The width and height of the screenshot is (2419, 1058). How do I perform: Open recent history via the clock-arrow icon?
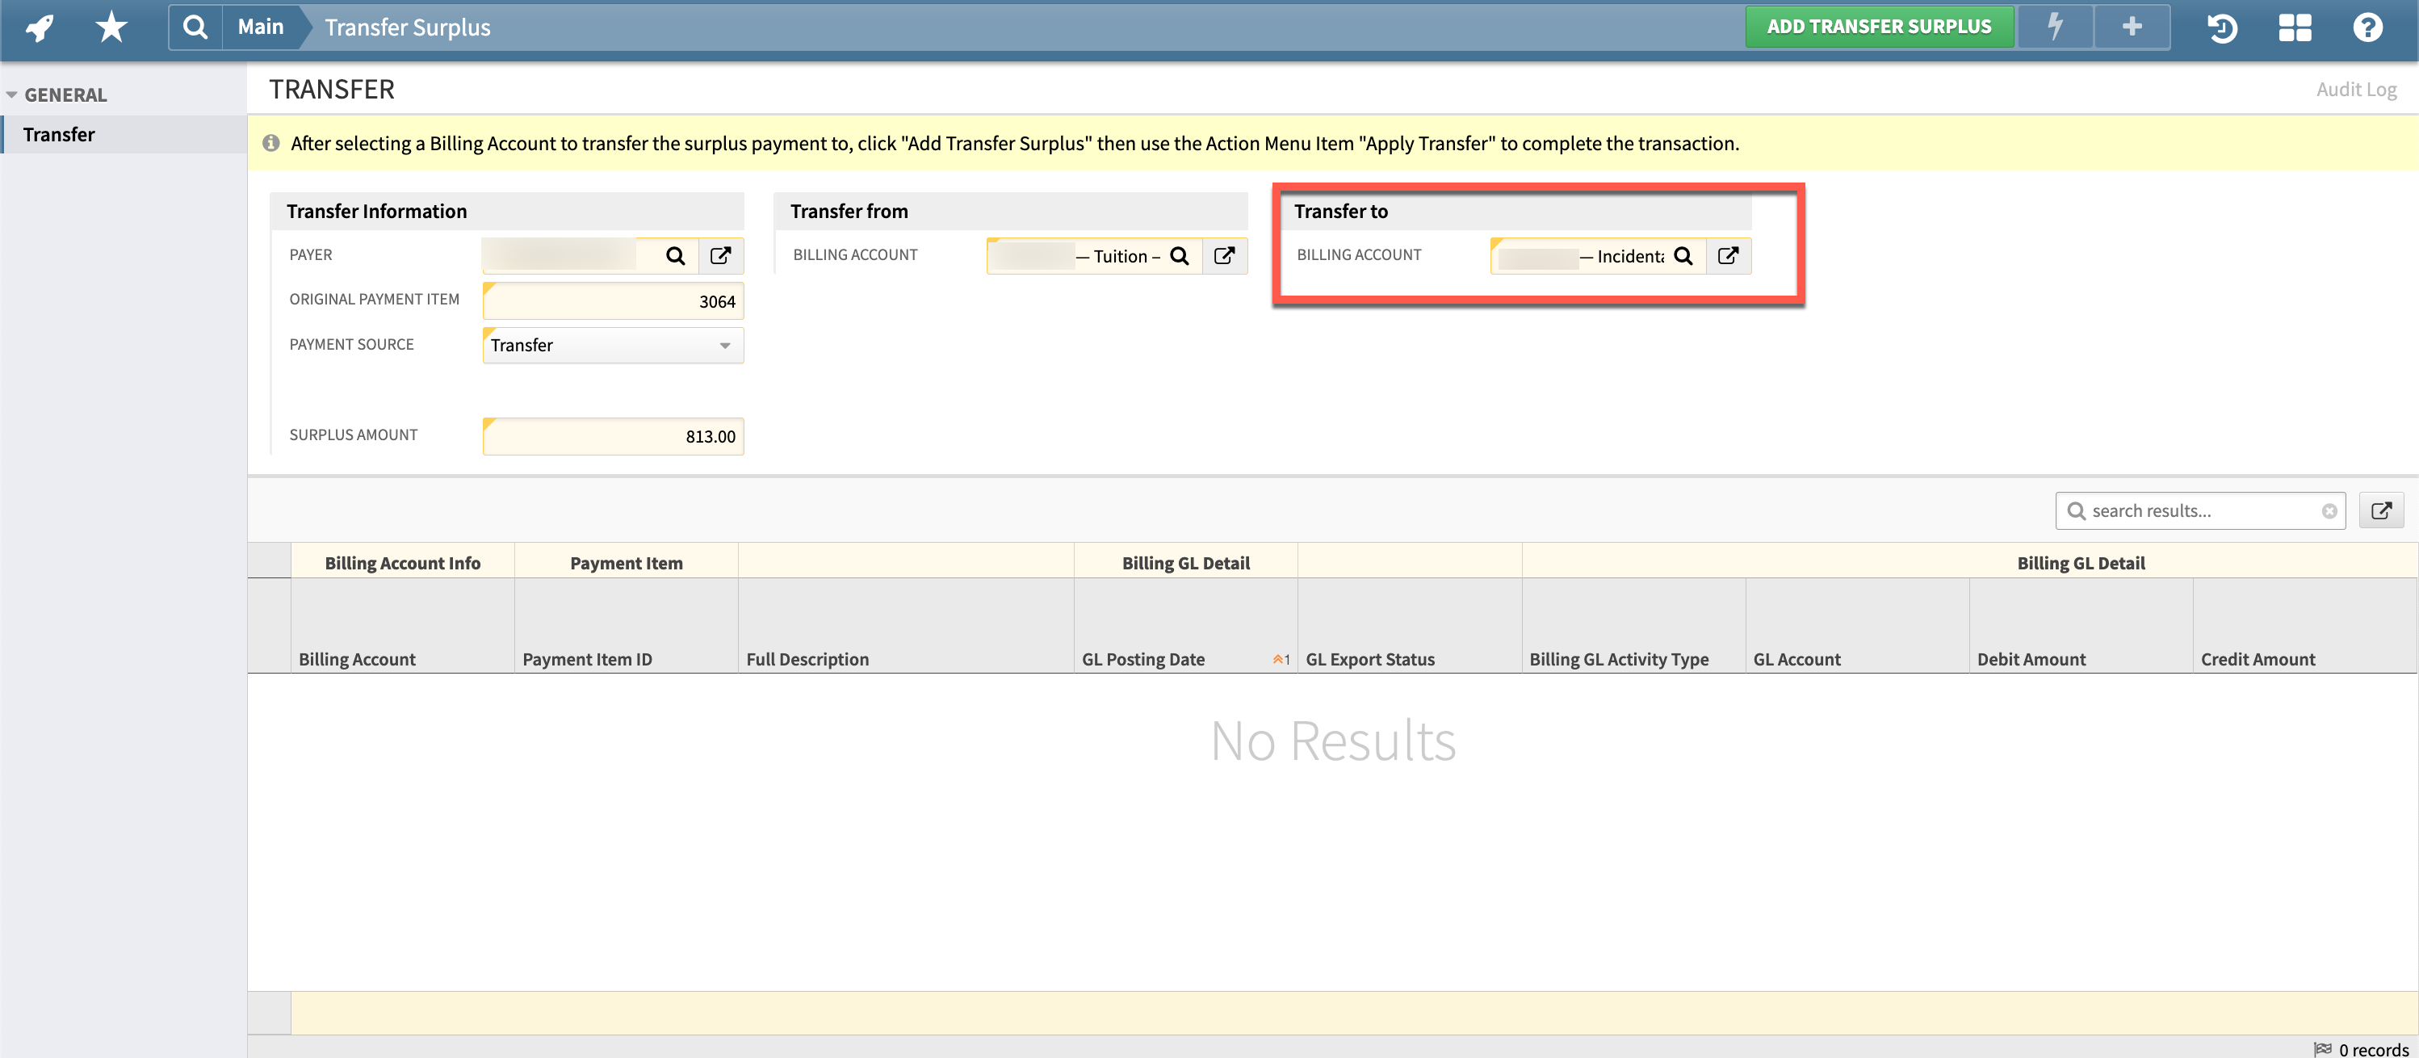pos(2222,28)
